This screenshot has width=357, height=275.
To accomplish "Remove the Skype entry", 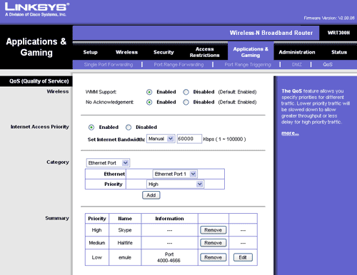I will point(213,230).
